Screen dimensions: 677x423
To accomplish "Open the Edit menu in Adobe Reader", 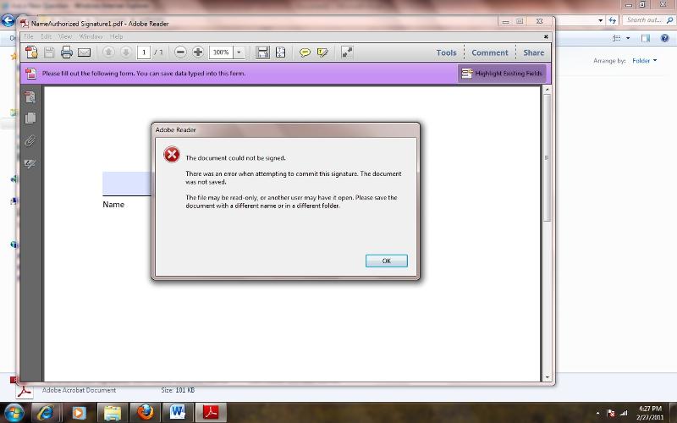I will [x=47, y=36].
